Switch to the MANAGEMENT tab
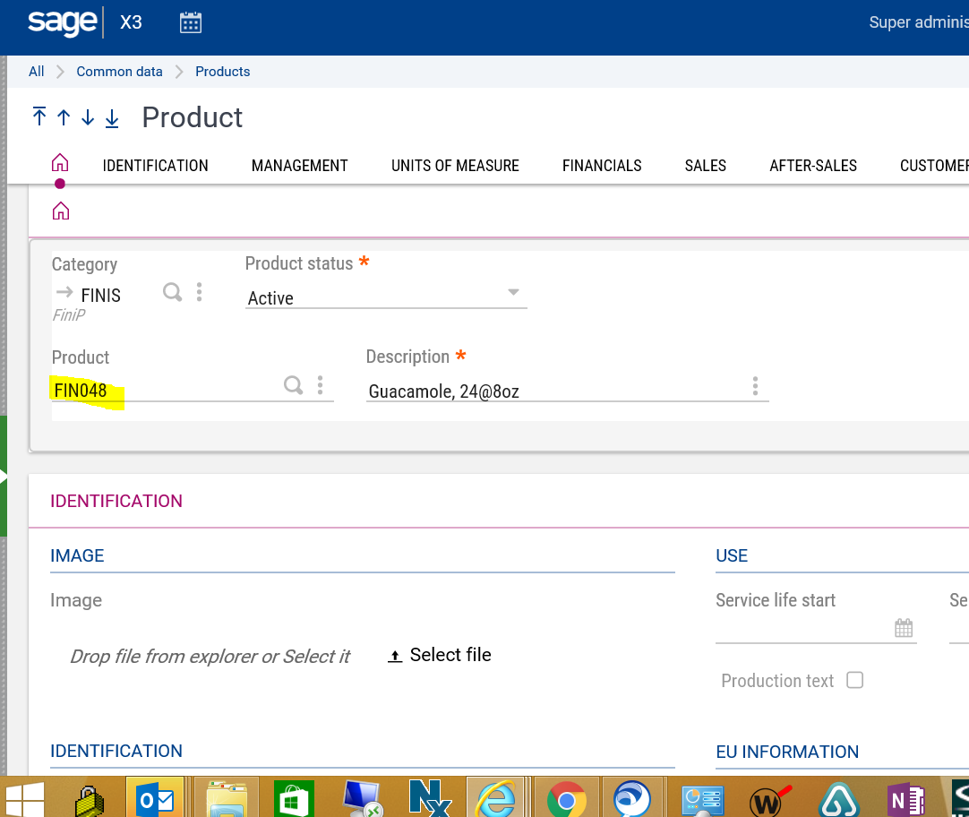This screenshot has width=969, height=817. (299, 166)
